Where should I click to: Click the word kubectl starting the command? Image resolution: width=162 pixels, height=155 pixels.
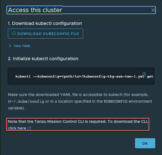pos(23,76)
